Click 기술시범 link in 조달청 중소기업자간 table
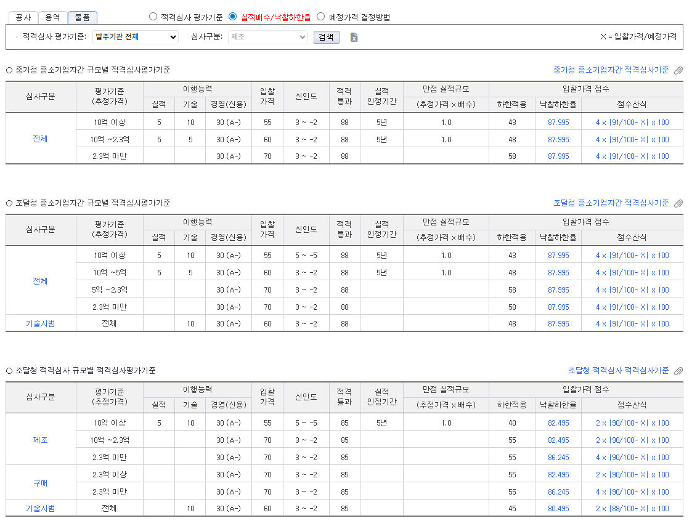The width and height of the screenshot is (692, 526). [40, 323]
